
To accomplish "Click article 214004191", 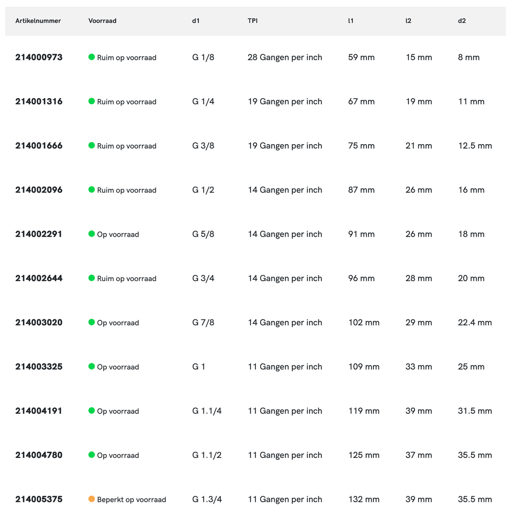I will pyautogui.click(x=39, y=411).
